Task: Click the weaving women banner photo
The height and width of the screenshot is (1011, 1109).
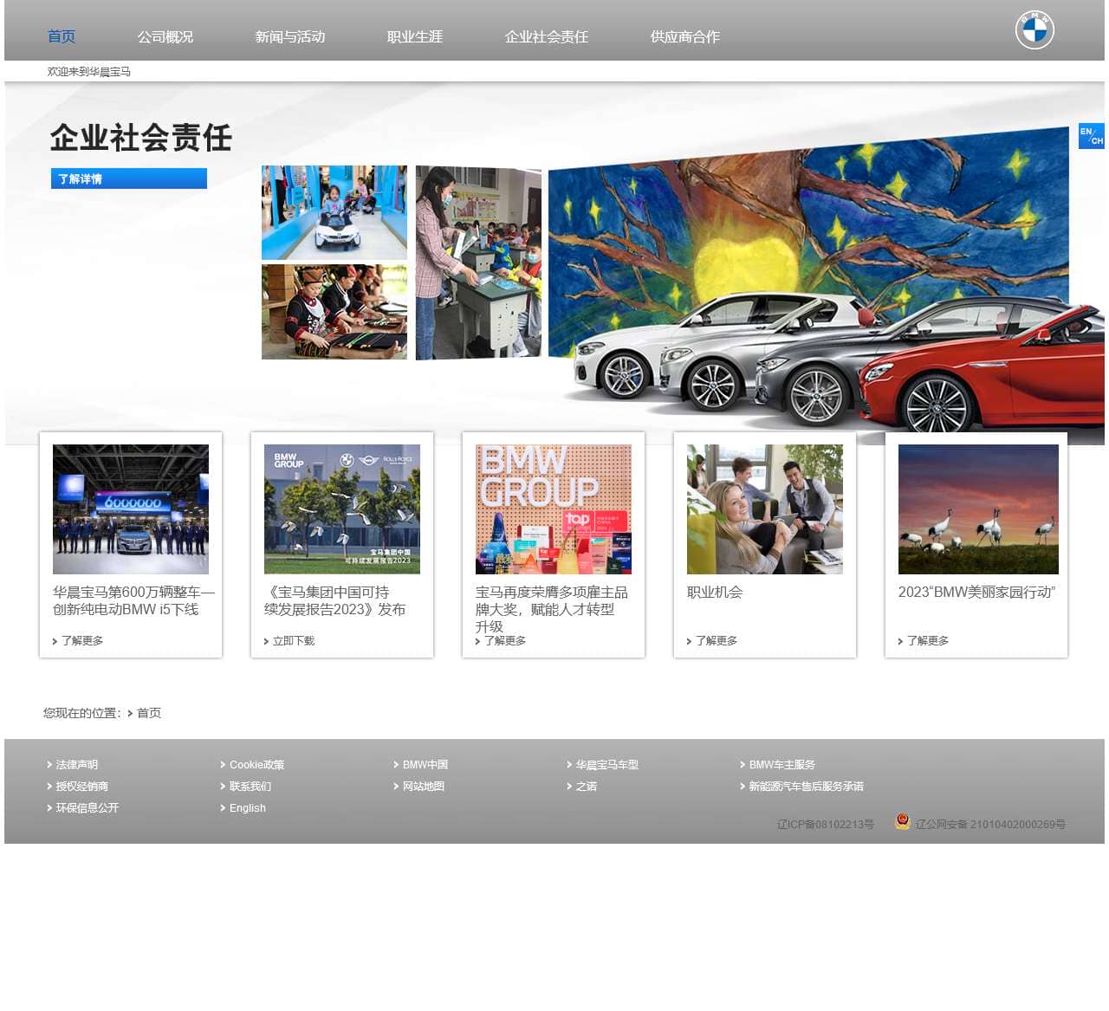Action: 334,312
